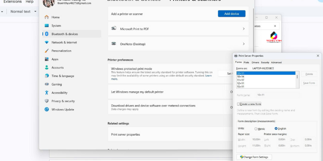
Task: Select the English units radio button
Action: pyautogui.click(x=276, y=128)
